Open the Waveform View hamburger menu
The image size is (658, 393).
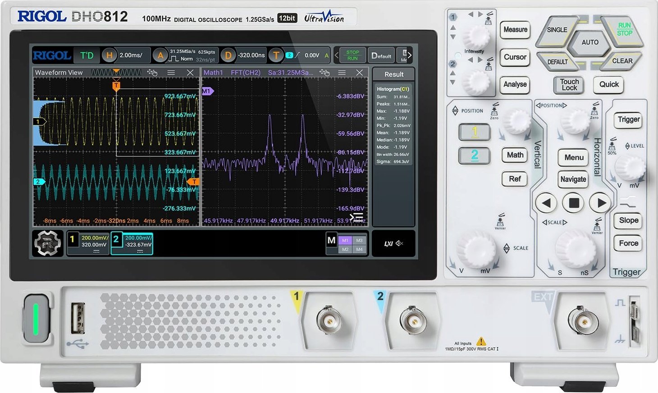(x=171, y=72)
